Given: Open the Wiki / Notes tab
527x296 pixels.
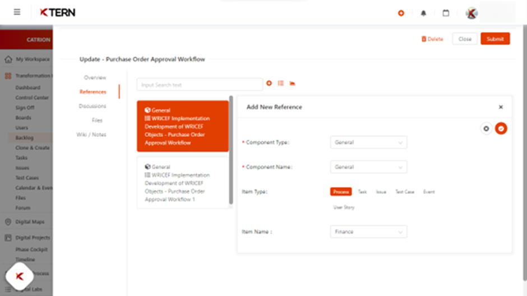Looking at the screenshot, I should (x=91, y=135).
